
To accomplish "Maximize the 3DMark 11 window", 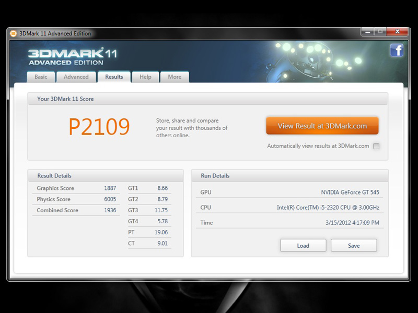I will point(380,32).
